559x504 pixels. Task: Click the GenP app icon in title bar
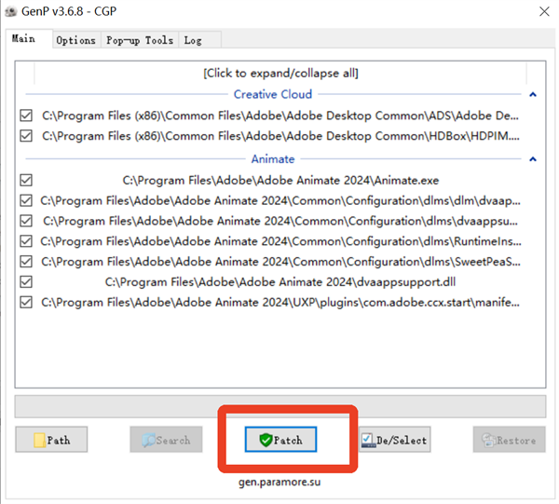[x=10, y=11]
